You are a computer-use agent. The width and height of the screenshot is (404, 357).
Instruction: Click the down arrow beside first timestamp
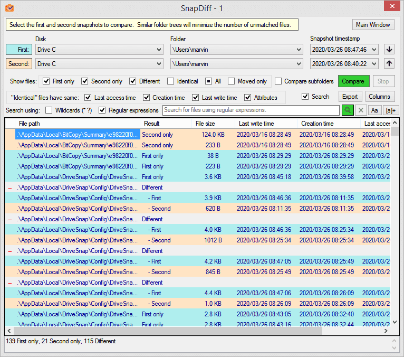[x=389, y=49]
